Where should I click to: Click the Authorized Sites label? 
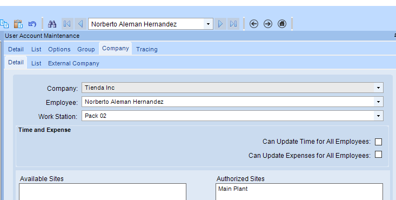240,179
